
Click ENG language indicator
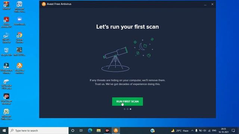(214, 131)
